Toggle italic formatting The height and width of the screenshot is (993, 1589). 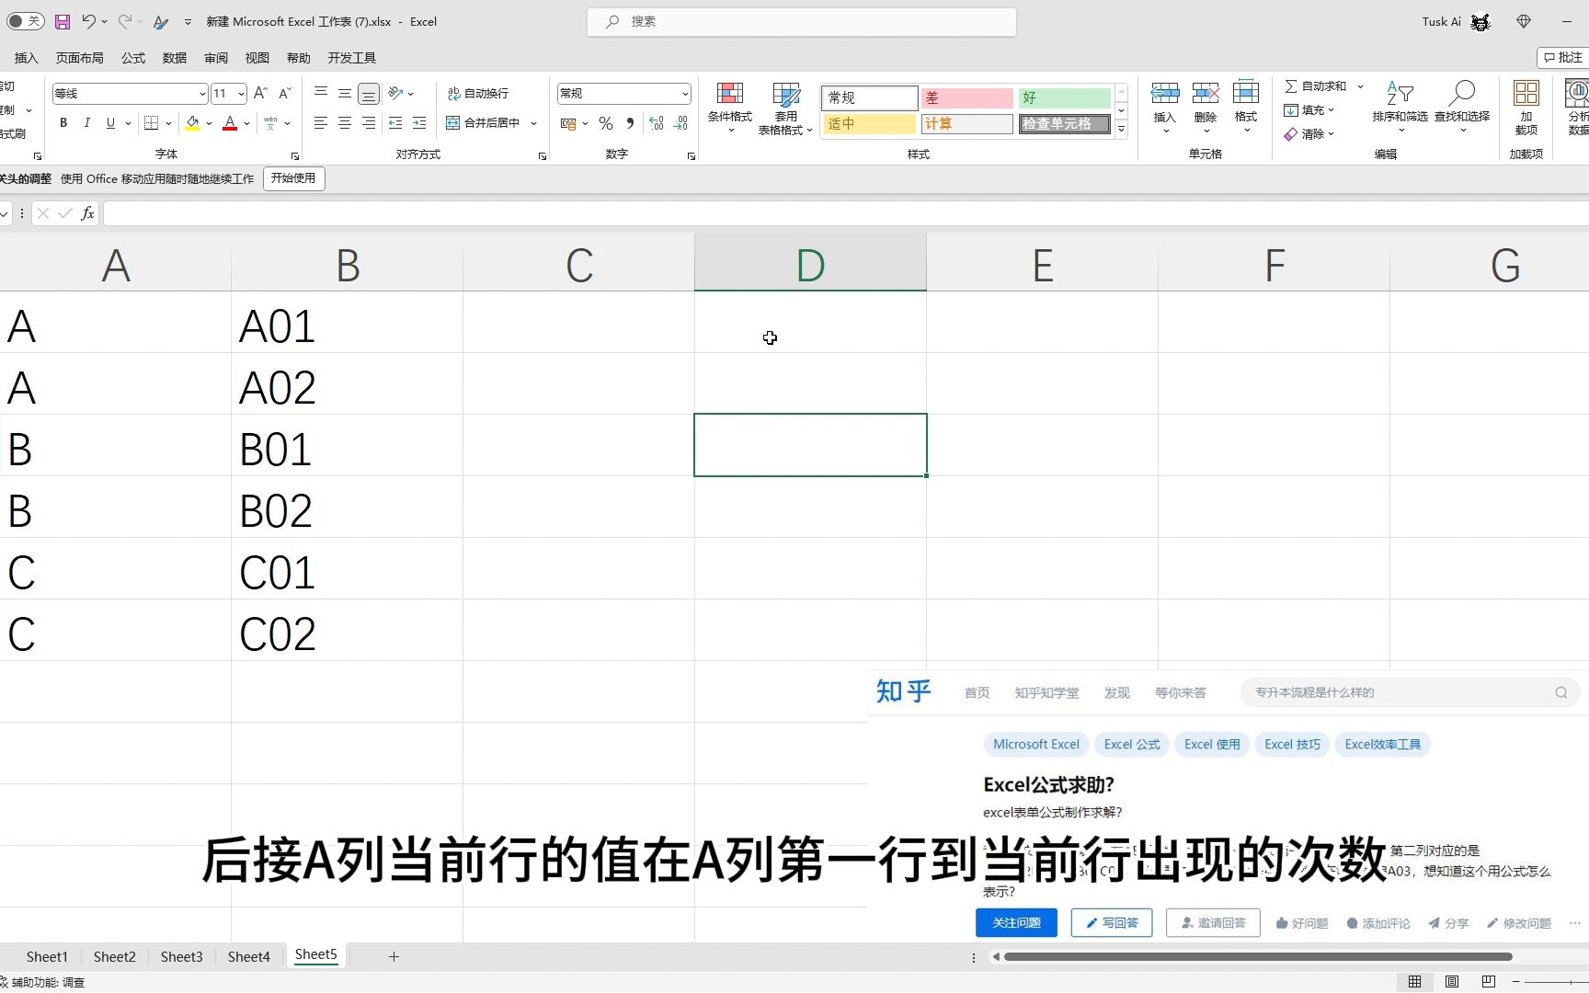click(86, 122)
